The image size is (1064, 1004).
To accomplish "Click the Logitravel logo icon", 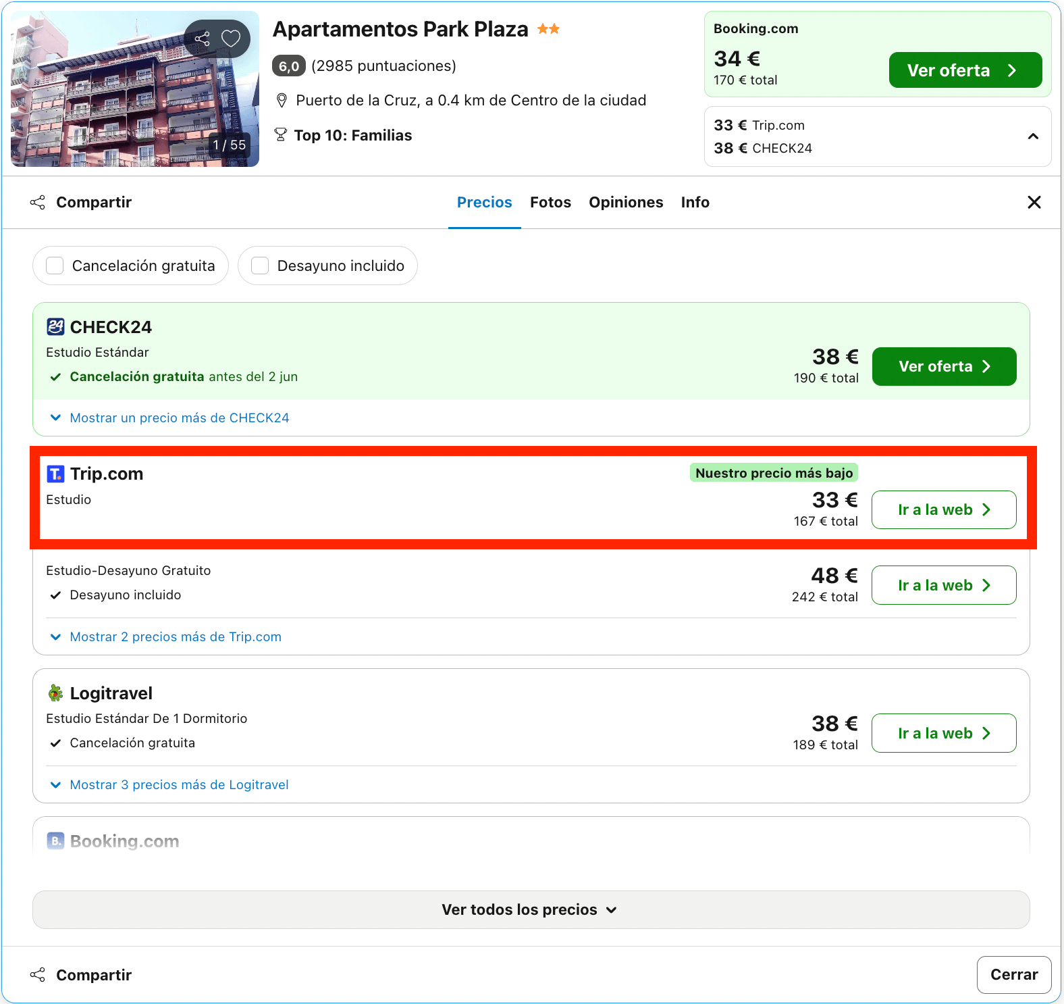I will click(55, 693).
